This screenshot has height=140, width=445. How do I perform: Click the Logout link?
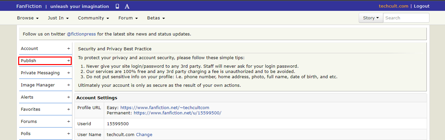(x=422, y=6)
